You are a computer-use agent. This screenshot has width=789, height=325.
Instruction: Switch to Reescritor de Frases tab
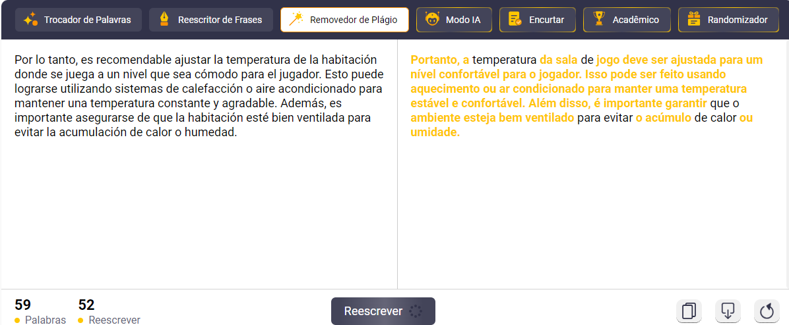[210, 20]
